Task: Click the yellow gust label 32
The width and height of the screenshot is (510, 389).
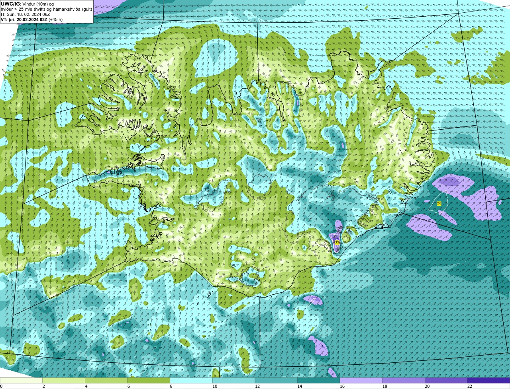Action: click(337, 242)
